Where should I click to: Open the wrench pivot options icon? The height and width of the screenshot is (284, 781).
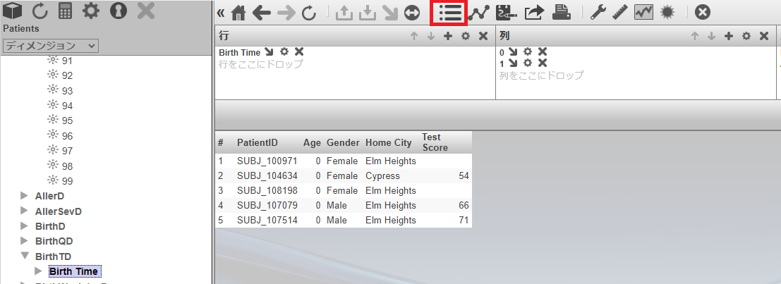[x=598, y=13]
